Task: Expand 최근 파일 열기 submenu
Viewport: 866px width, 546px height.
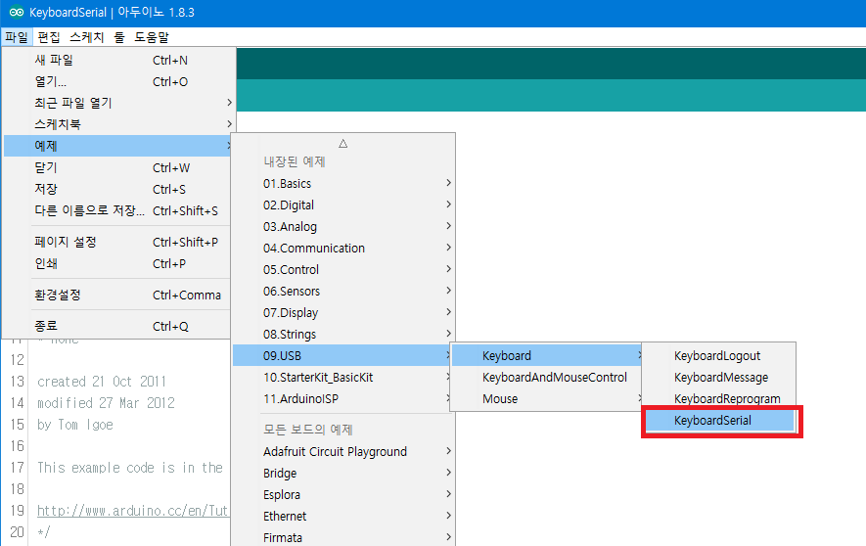Action: [116, 103]
